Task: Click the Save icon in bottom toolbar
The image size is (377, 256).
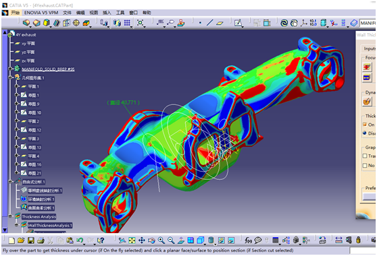Action: 31,241
